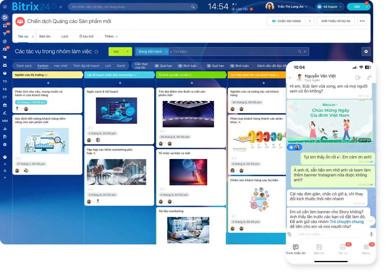Screen dimensions: 390x278
Task: Switch to the 'Gantt' view tab
Action: point(121,66)
